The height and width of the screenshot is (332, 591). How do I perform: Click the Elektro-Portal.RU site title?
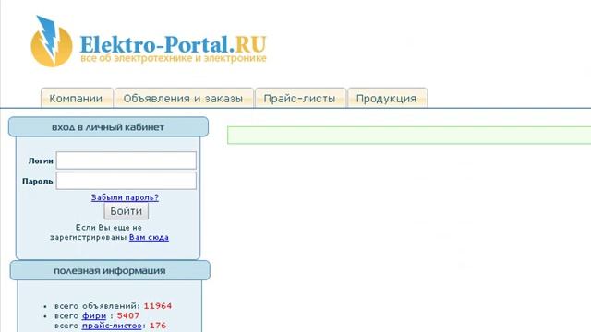pos(173,44)
